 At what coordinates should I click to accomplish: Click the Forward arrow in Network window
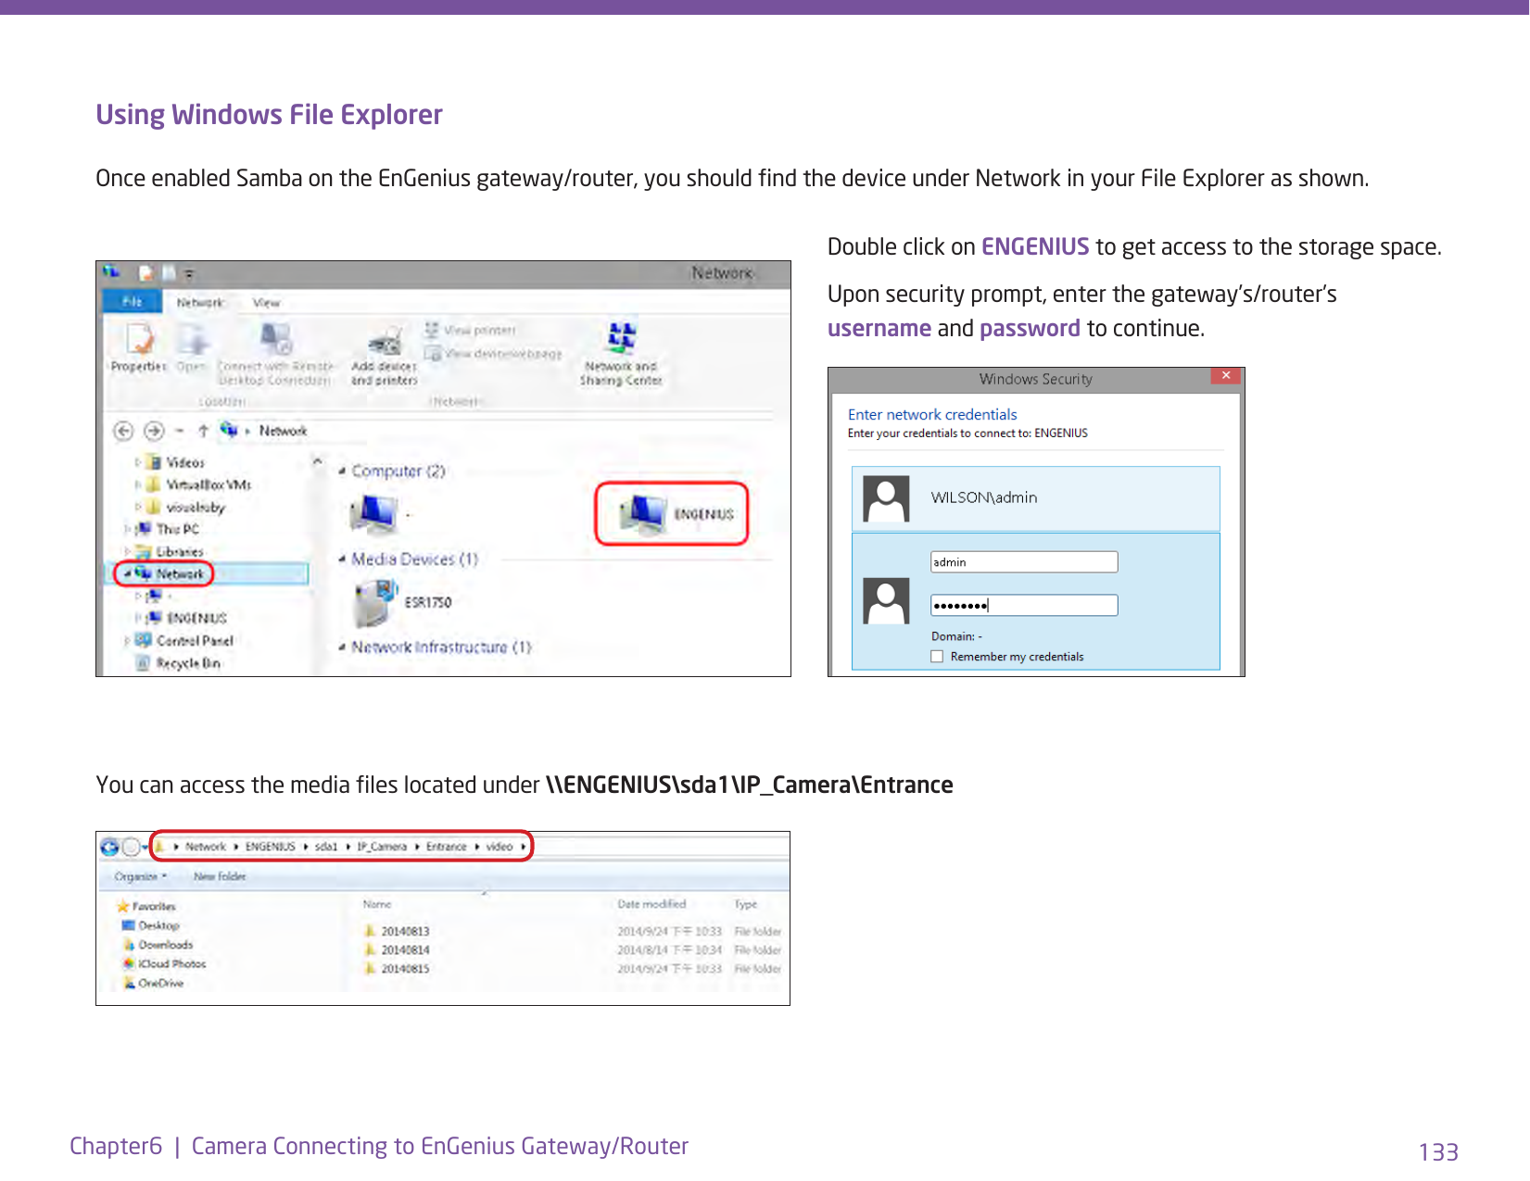pos(154,431)
